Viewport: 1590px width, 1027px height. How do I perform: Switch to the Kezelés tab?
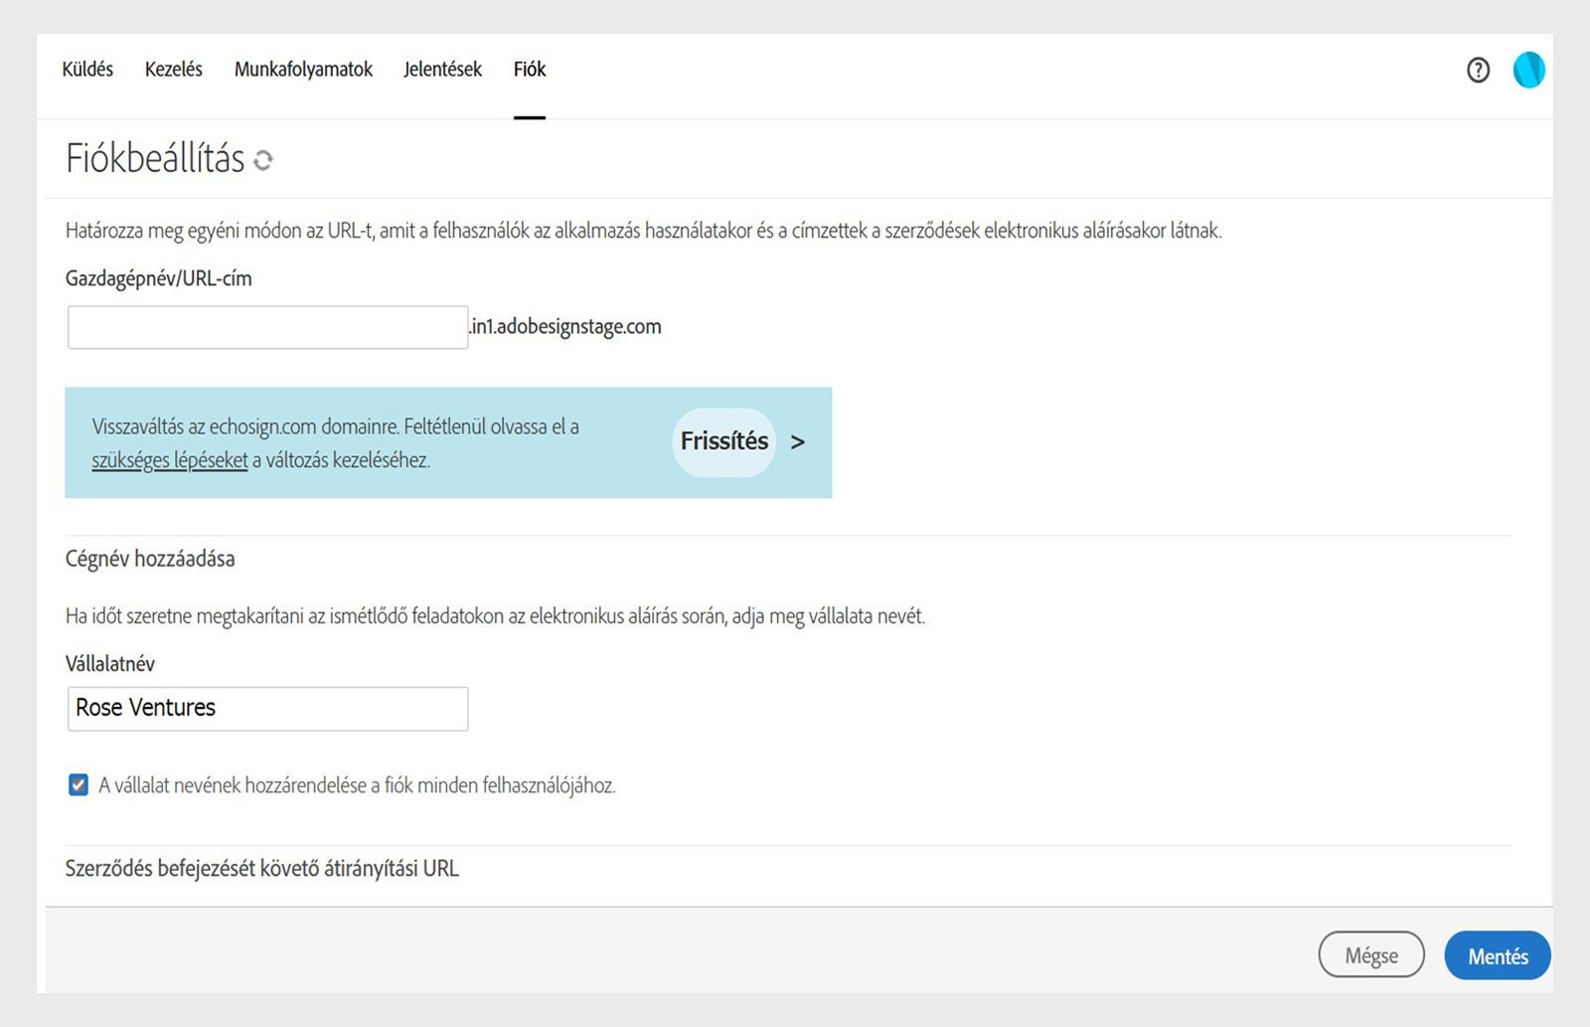[174, 70]
